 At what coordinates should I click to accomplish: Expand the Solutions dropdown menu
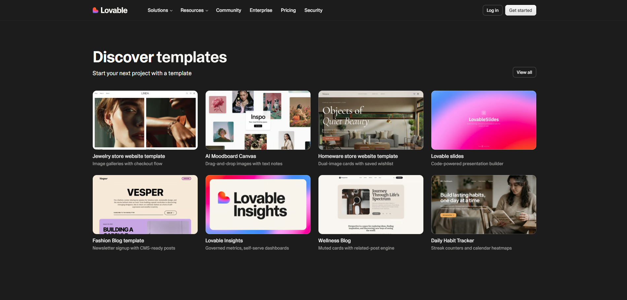pos(160,10)
